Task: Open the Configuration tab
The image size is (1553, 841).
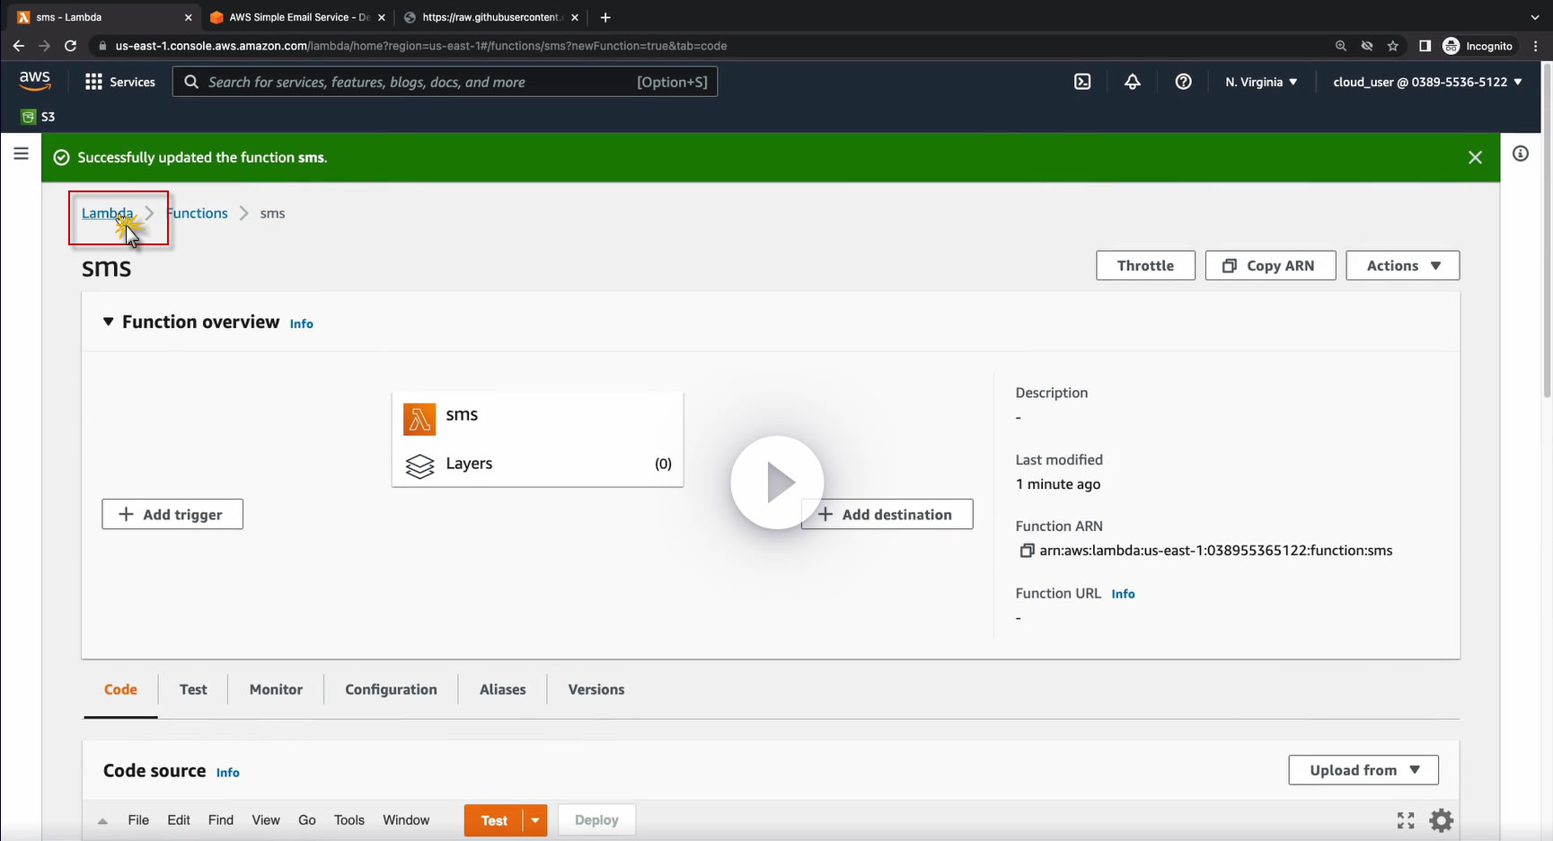Action: pyautogui.click(x=391, y=689)
